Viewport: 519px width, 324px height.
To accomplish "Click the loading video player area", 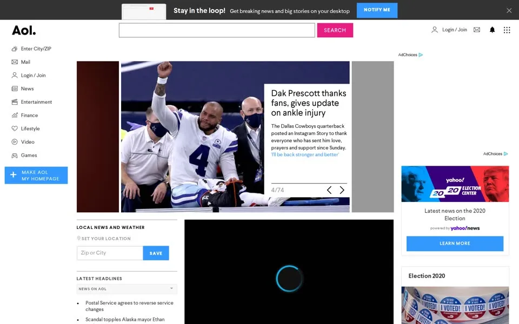I will coord(289,272).
